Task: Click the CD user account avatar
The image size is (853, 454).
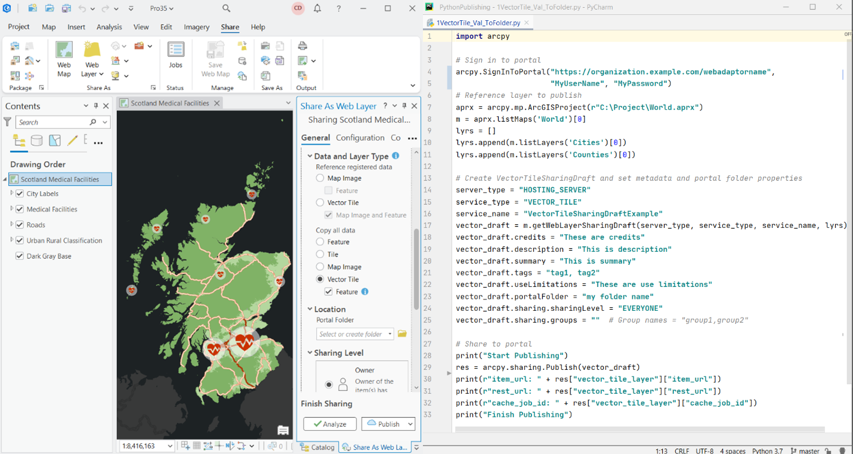Action: (x=298, y=8)
